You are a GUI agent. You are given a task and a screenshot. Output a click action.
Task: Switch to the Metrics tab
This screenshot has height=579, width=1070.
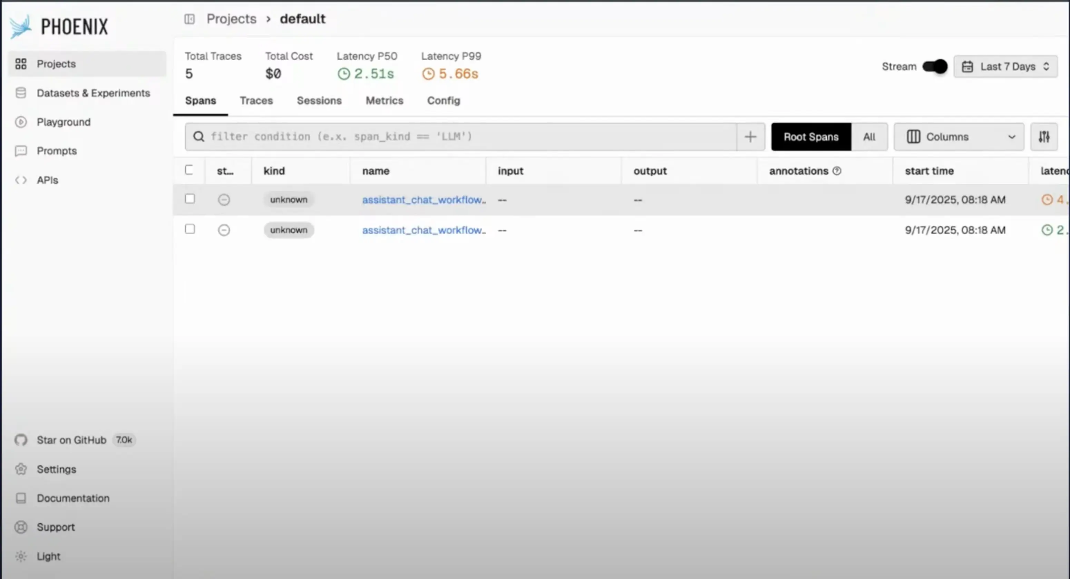tap(384, 101)
